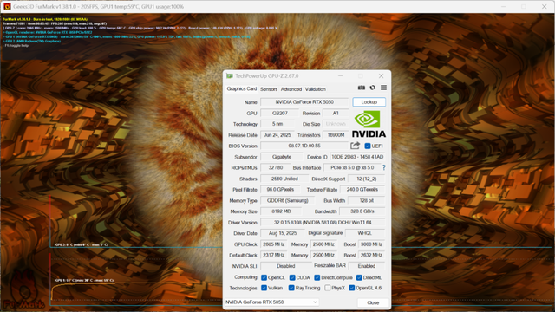Click the Revision field showing A1
The image size is (555, 312).
click(336, 113)
